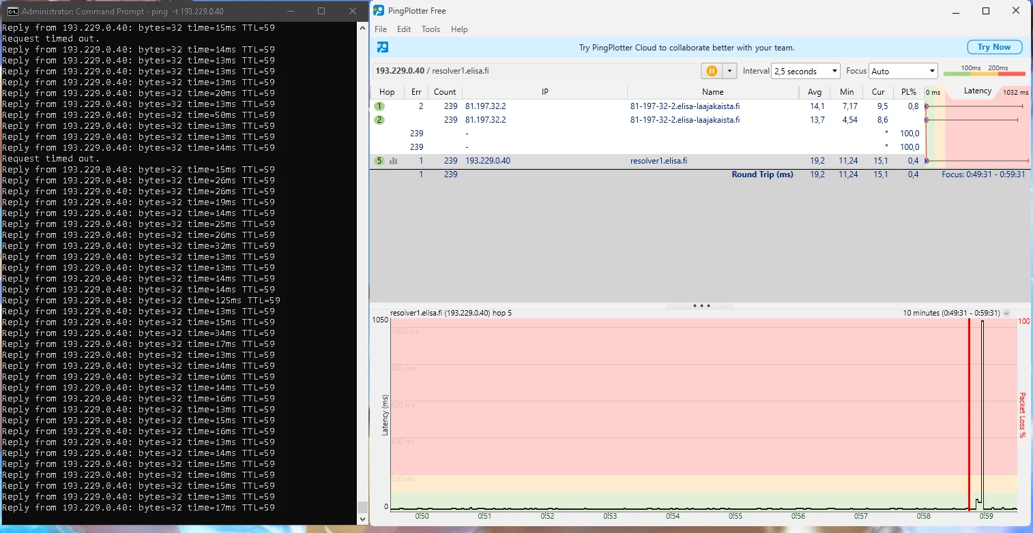1033x533 pixels.
Task: Click the three-dot splitter above the timeline graph
Action: (701, 306)
